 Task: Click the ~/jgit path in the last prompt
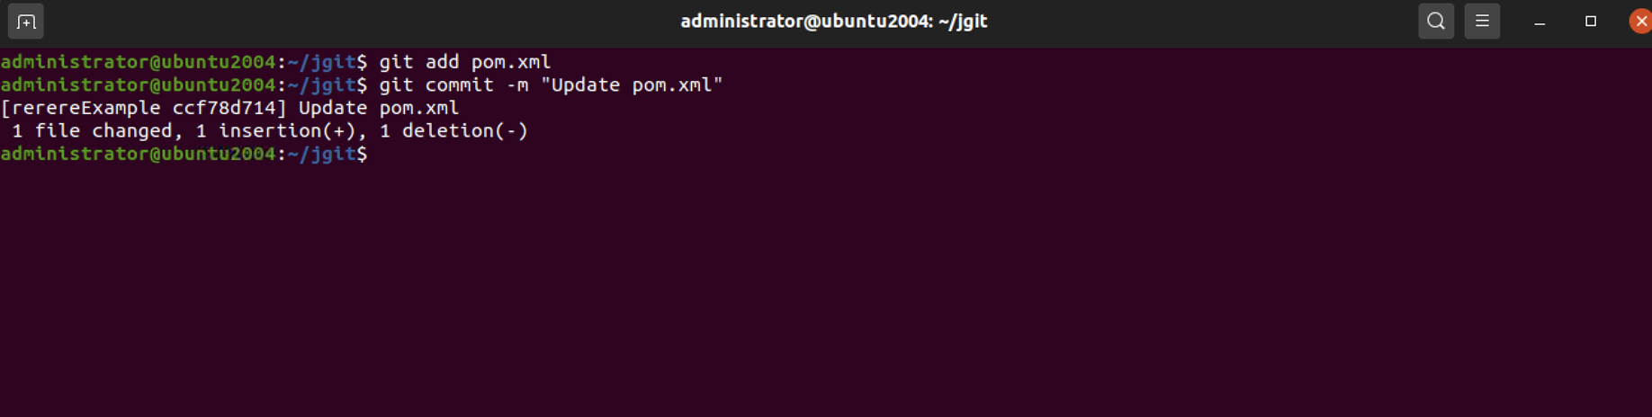(x=321, y=155)
